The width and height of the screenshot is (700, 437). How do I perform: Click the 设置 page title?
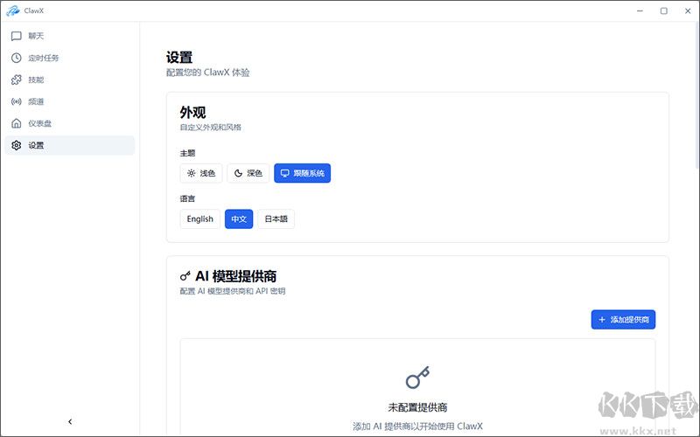point(179,57)
